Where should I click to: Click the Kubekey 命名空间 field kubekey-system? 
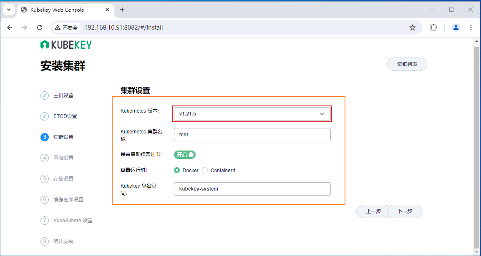click(252, 189)
